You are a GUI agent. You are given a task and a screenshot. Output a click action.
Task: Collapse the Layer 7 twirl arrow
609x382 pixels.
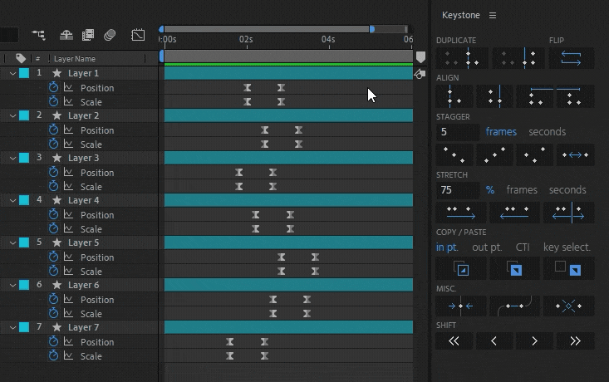pos(12,328)
